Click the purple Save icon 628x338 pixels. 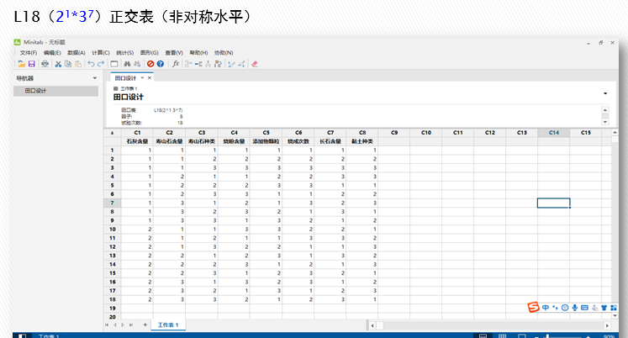(32, 64)
